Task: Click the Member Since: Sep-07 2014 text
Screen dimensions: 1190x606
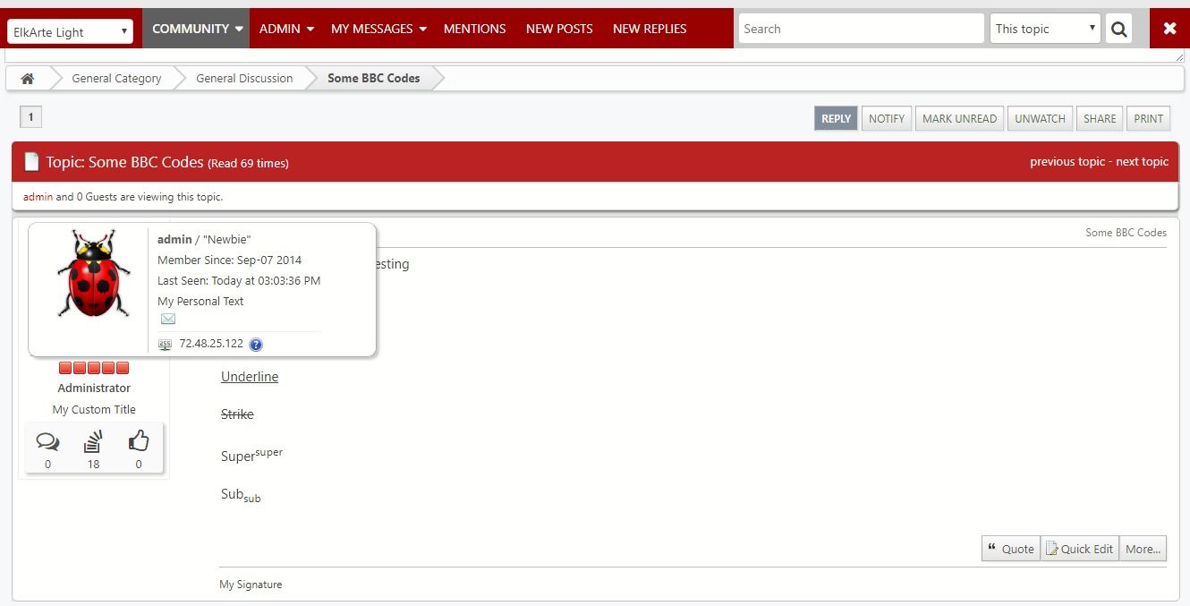Action: [x=229, y=260]
